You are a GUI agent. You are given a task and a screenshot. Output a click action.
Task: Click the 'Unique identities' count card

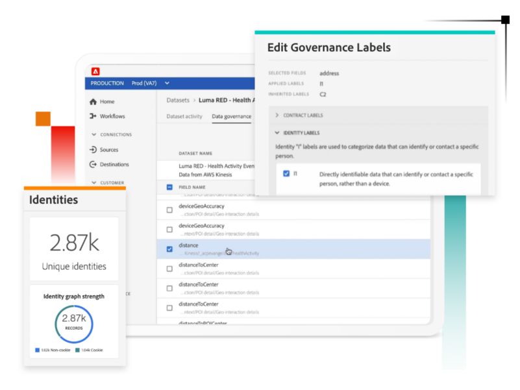coord(74,249)
